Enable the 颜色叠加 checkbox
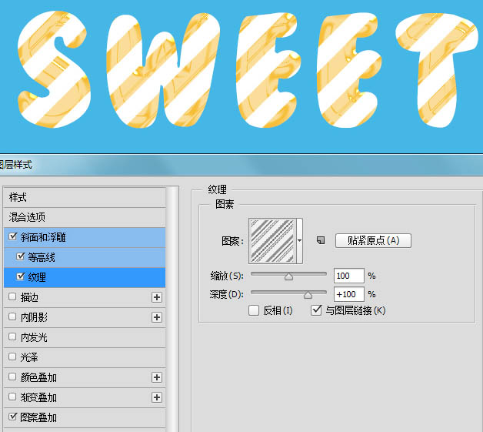483x432 pixels. 12,377
